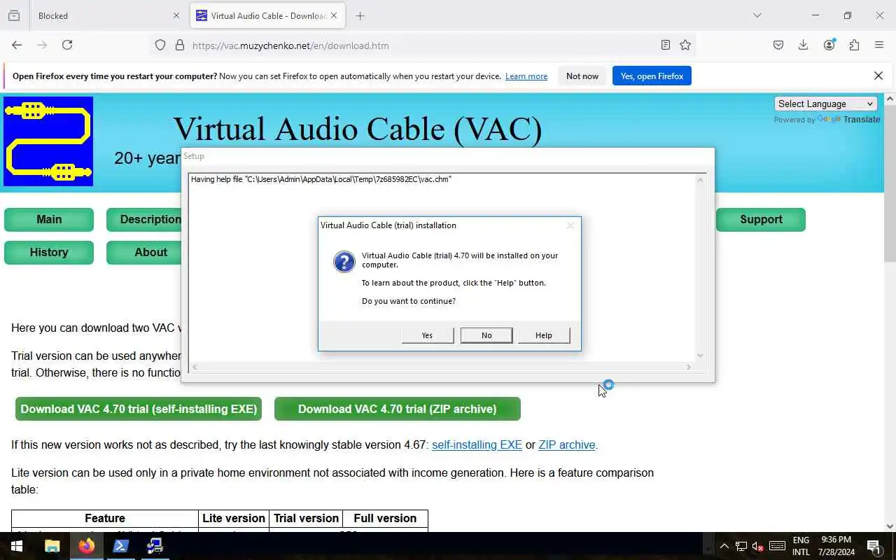This screenshot has width=896, height=560.
Task: Open Save to Pocket
Action: pos(778,45)
